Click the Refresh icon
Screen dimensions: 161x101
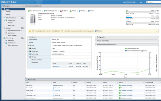point(79,11)
